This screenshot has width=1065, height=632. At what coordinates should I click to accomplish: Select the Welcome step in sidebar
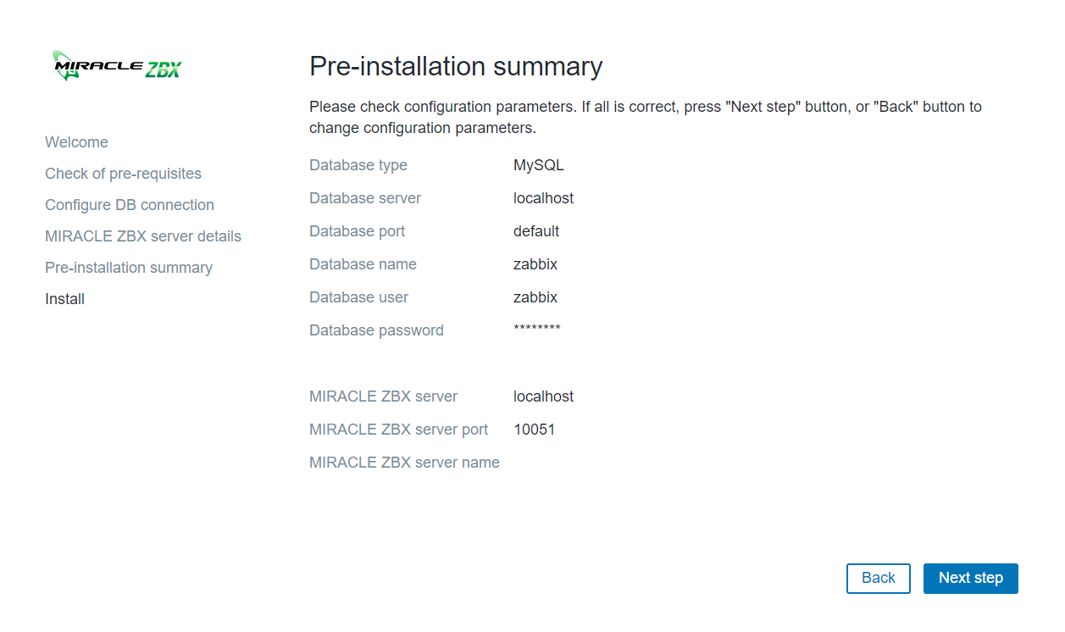coord(76,142)
